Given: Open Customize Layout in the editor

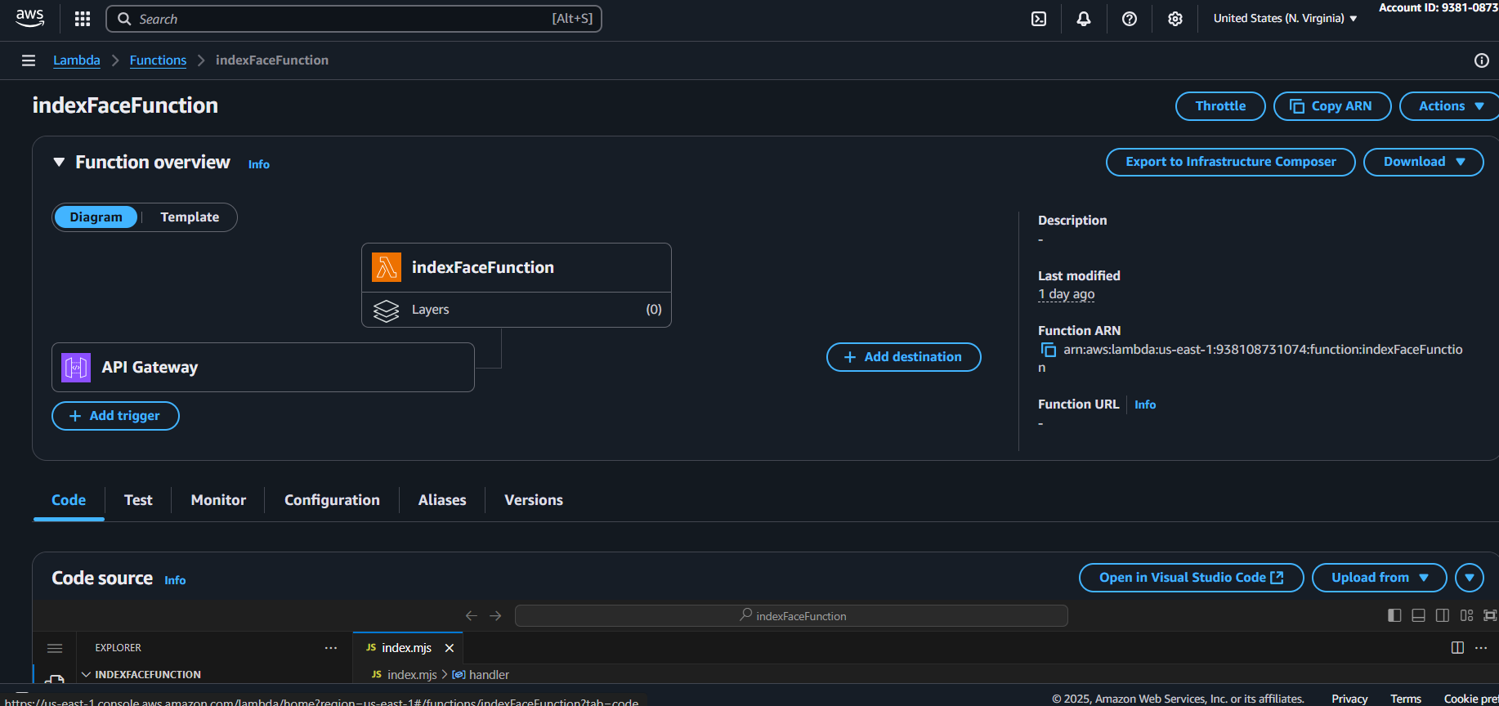Looking at the screenshot, I should click(1467, 615).
